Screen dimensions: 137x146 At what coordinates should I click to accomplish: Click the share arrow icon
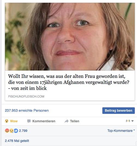tap(67, 121)
